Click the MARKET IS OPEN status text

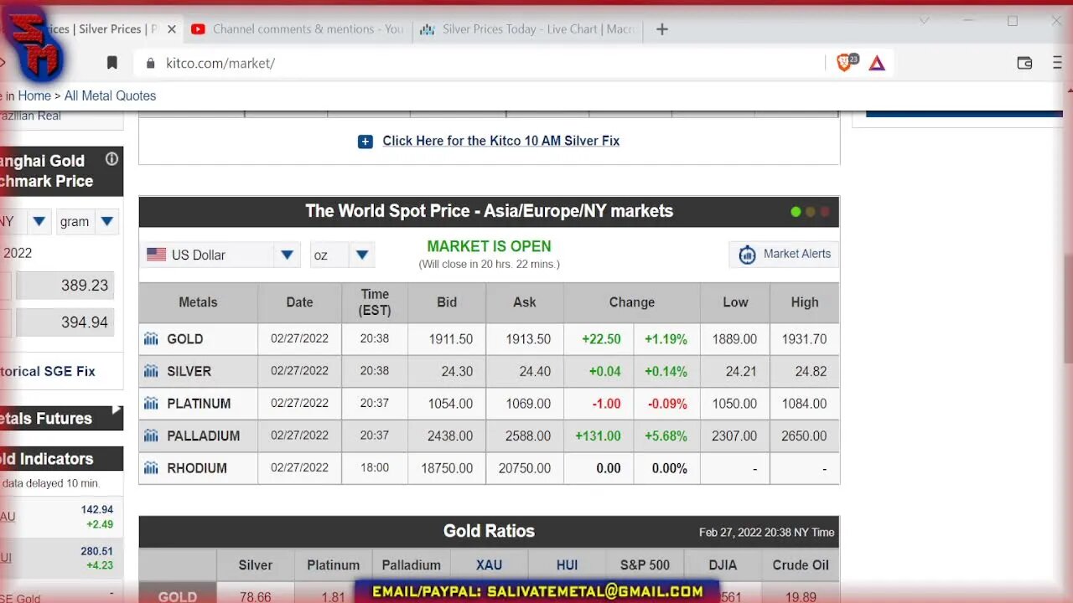[x=489, y=246]
